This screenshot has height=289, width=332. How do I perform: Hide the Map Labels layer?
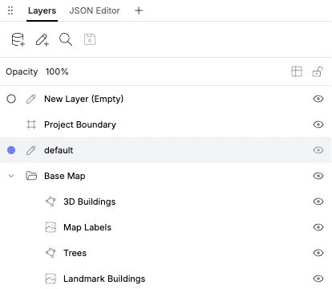(x=318, y=227)
